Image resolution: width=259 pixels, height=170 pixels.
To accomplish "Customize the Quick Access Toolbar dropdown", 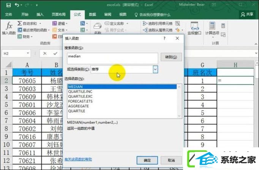I will (37, 5).
